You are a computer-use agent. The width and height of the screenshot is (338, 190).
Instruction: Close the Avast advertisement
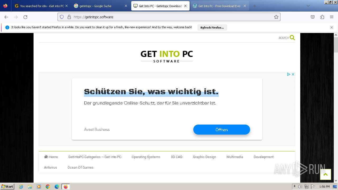293,74
